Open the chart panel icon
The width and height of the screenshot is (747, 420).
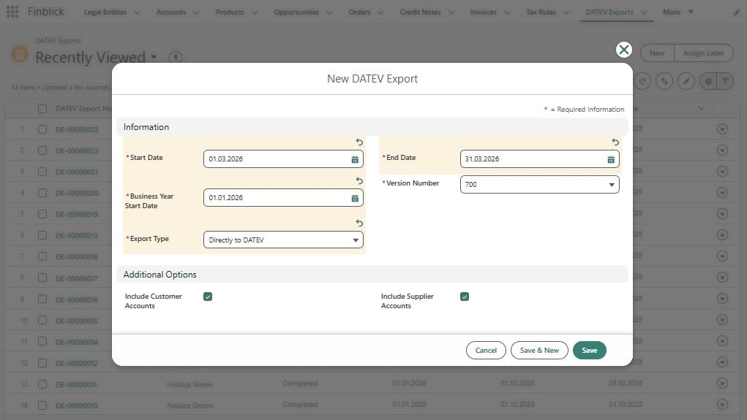tap(708, 81)
